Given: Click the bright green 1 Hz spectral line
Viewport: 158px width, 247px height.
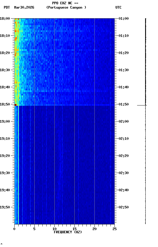Looking at the screenshot, I should coord(18,165).
